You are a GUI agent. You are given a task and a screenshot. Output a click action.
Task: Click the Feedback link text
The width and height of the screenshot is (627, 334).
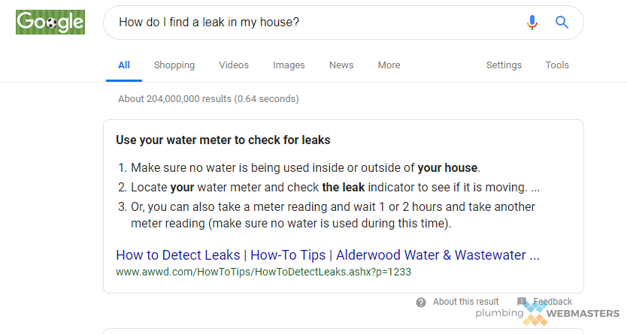coord(553,302)
